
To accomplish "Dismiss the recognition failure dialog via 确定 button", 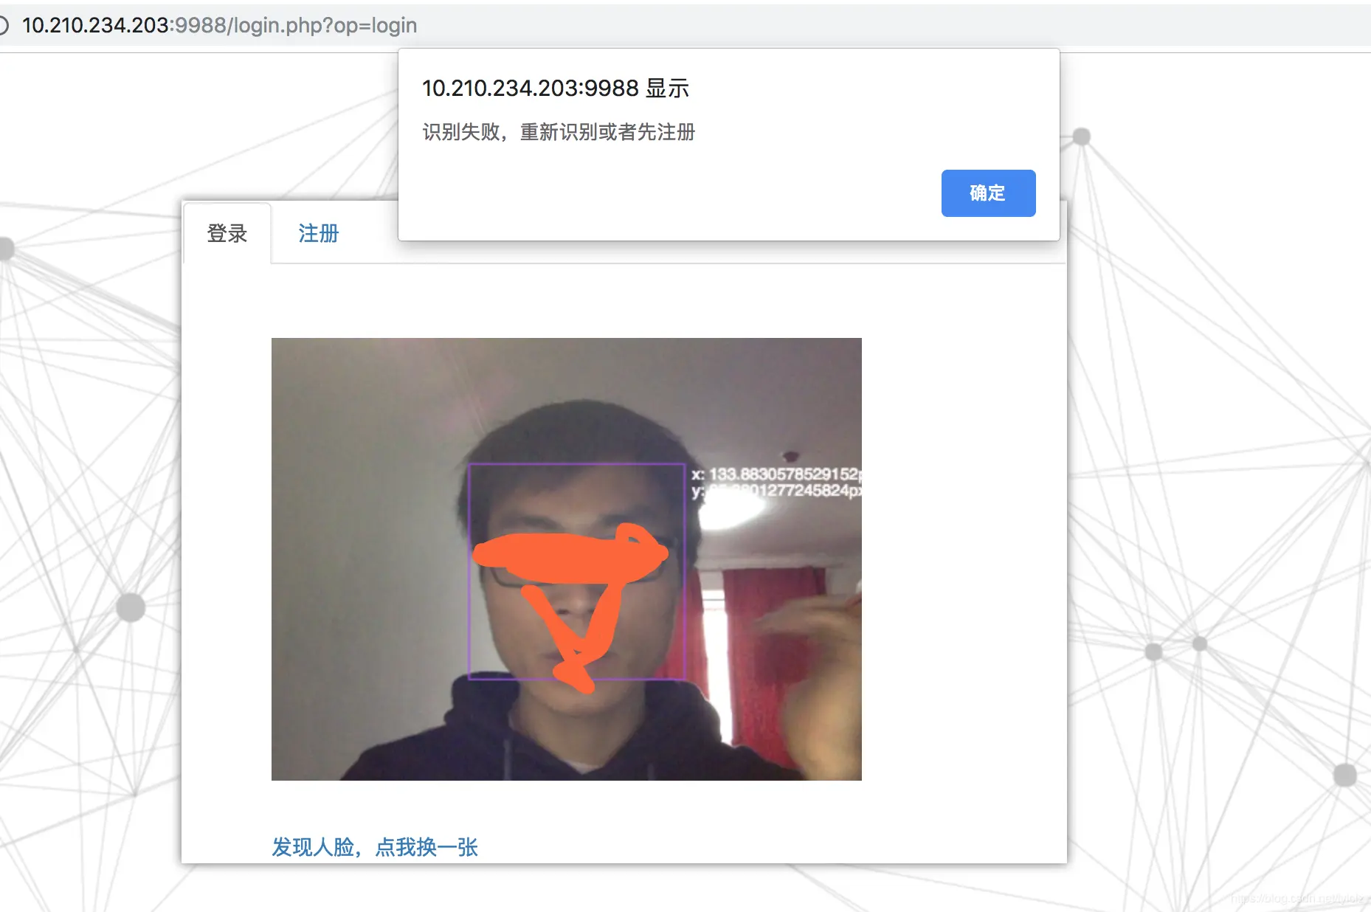I will pyautogui.click(x=988, y=193).
